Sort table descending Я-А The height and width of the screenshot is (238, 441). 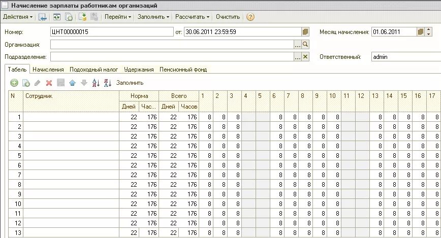(107, 83)
